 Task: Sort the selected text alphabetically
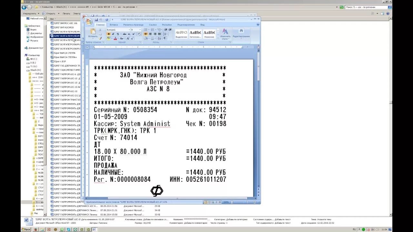[x=159, y=38]
